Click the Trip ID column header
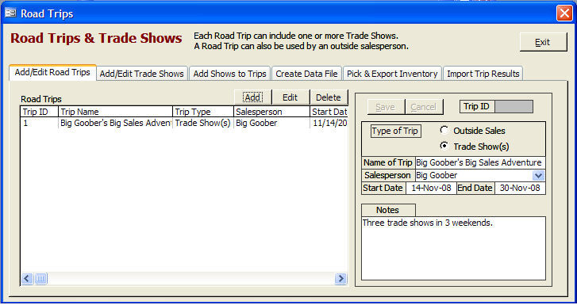 pos(40,112)
